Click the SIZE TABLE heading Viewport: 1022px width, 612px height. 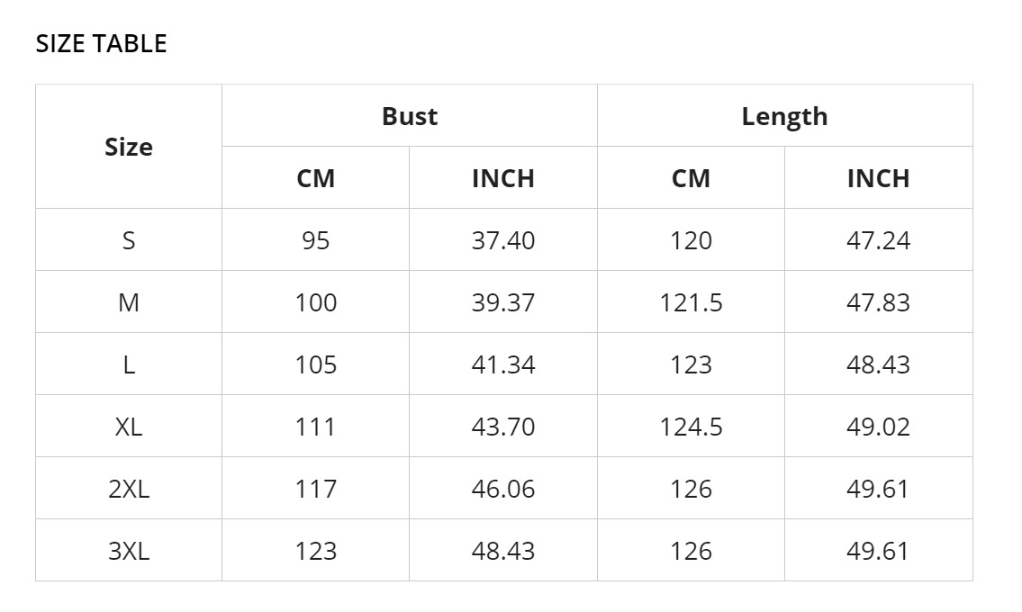coord(101,43)
